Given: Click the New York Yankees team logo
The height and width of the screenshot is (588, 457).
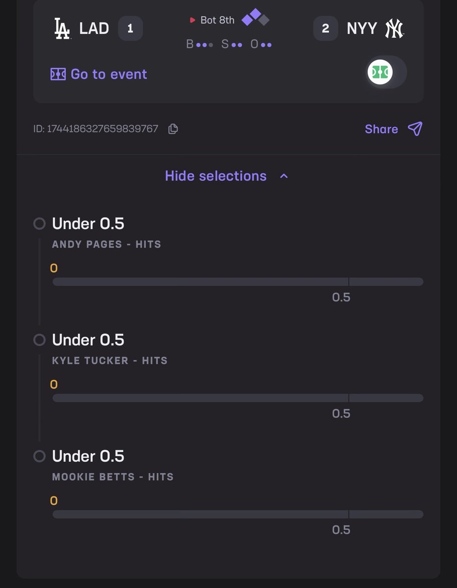Looking at the screenshot, I should tap(394, 28).
